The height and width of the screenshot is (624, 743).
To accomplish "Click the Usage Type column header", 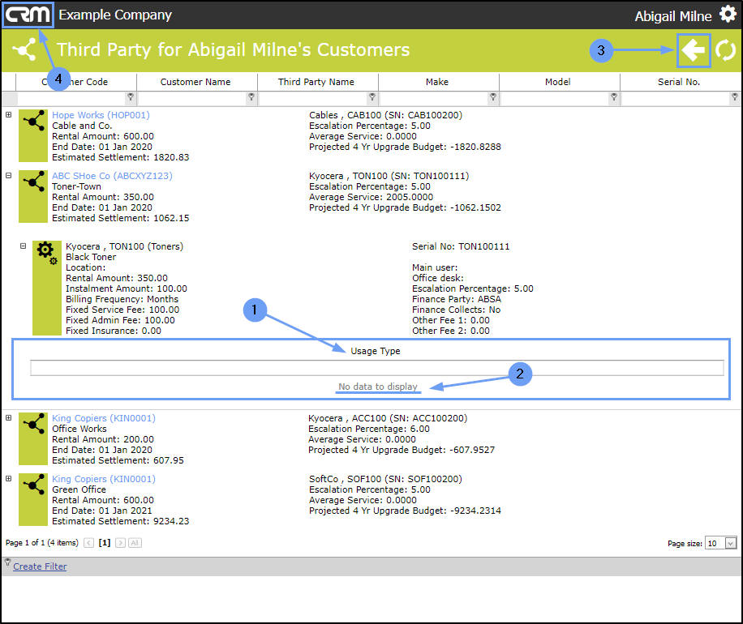I will pos(376,351).
